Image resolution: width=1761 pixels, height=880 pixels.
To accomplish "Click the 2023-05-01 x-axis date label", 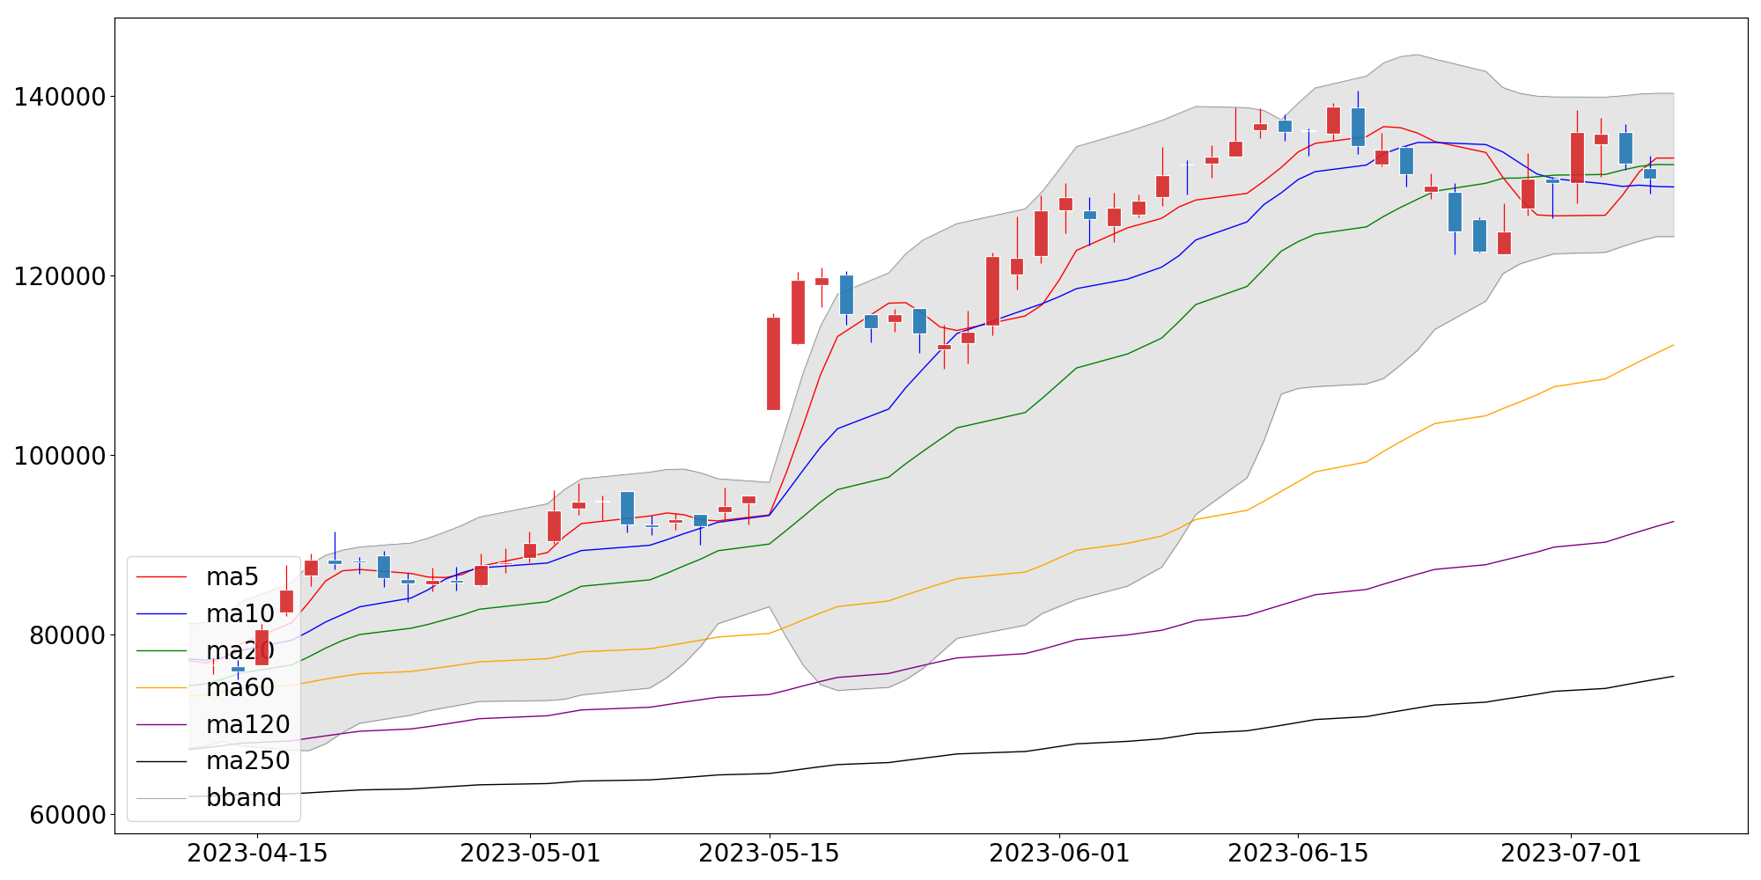I will click(530, 854).
